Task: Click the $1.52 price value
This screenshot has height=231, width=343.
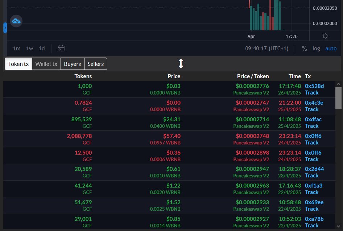Action: [173, 202]
